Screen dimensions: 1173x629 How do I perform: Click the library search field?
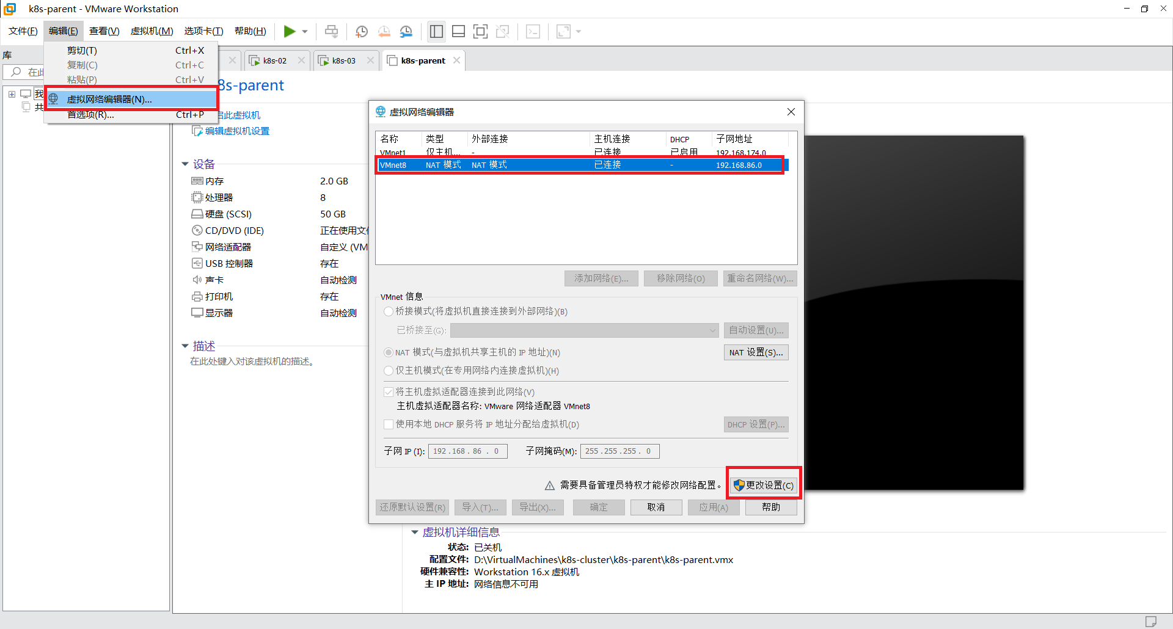[24, 72]
